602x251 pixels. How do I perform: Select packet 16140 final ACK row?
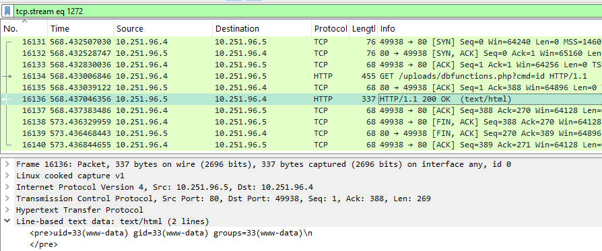point(302,145)
